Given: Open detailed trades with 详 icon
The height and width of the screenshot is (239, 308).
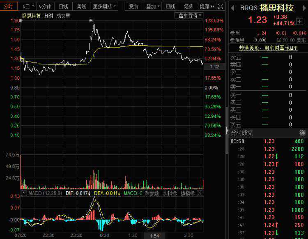Looking at the screenshot, I should 302,133.
